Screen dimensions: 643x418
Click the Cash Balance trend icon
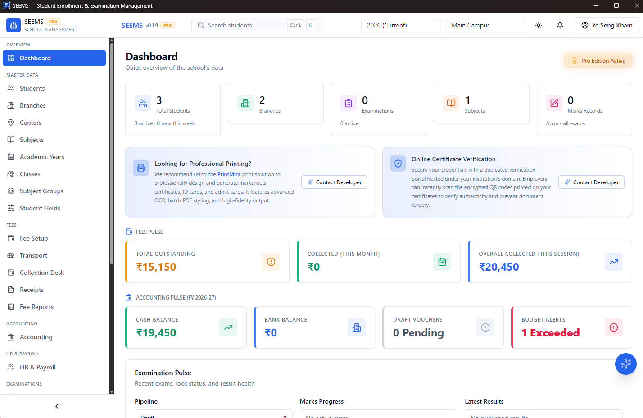[x=228, y=327]
